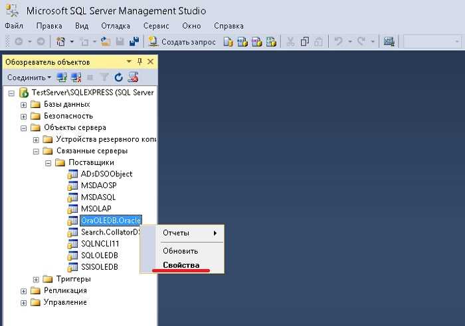
Task: Click the Save All toolbar icon
Action: (134, 42)
